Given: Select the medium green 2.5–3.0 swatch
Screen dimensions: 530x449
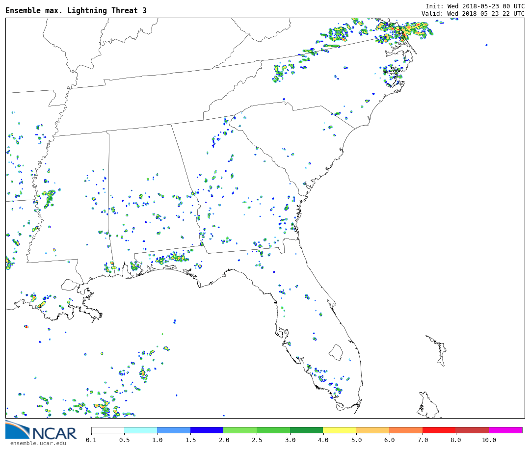Looking at the screenshot, I should (x=273, y=430).
